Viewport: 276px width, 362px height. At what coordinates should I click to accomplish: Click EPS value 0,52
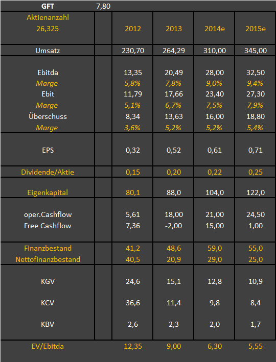(174, 150)
